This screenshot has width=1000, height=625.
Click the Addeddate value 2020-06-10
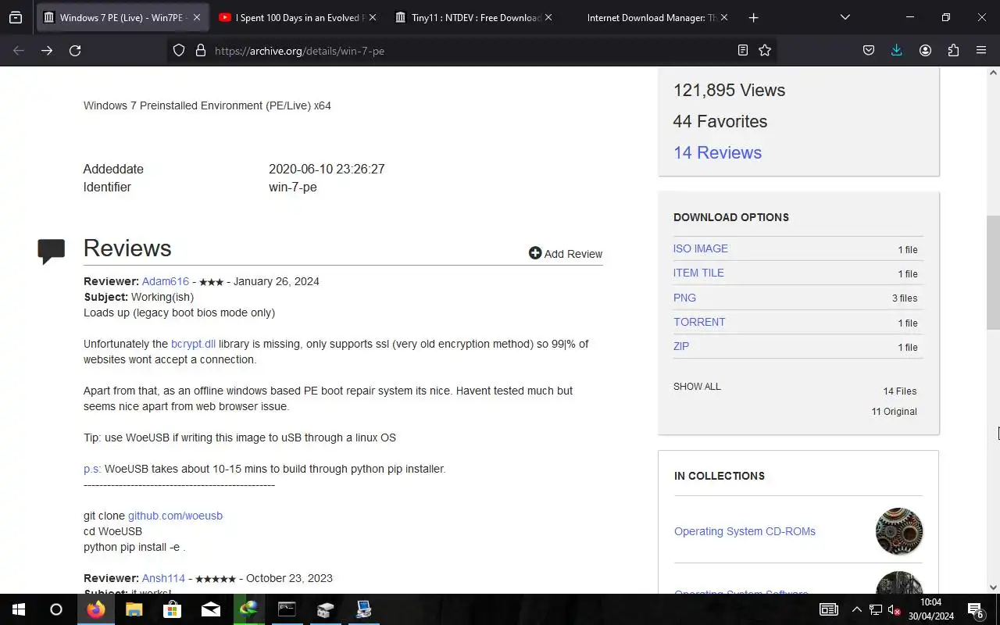coord(327,169)
